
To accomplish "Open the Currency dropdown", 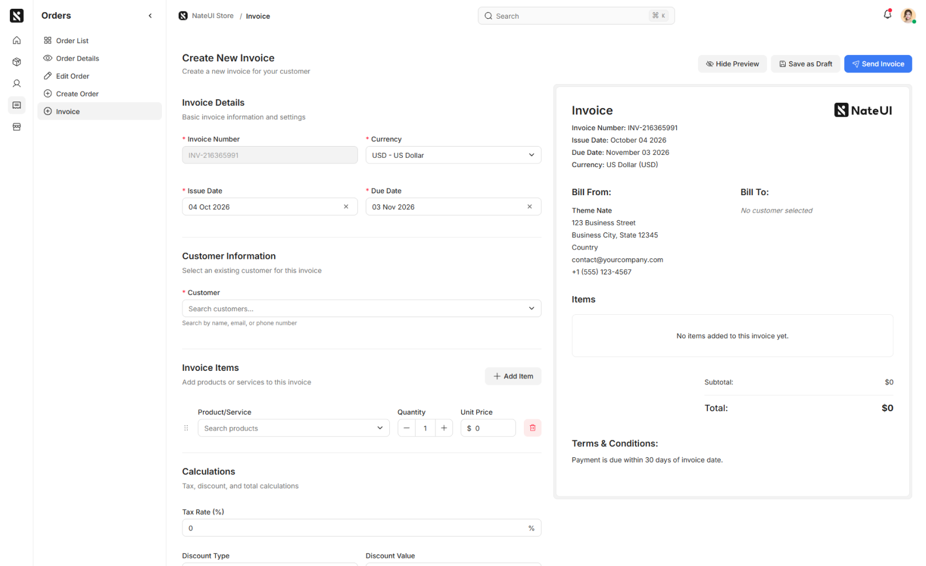I will pyautogui.click(x=453, y=155).
